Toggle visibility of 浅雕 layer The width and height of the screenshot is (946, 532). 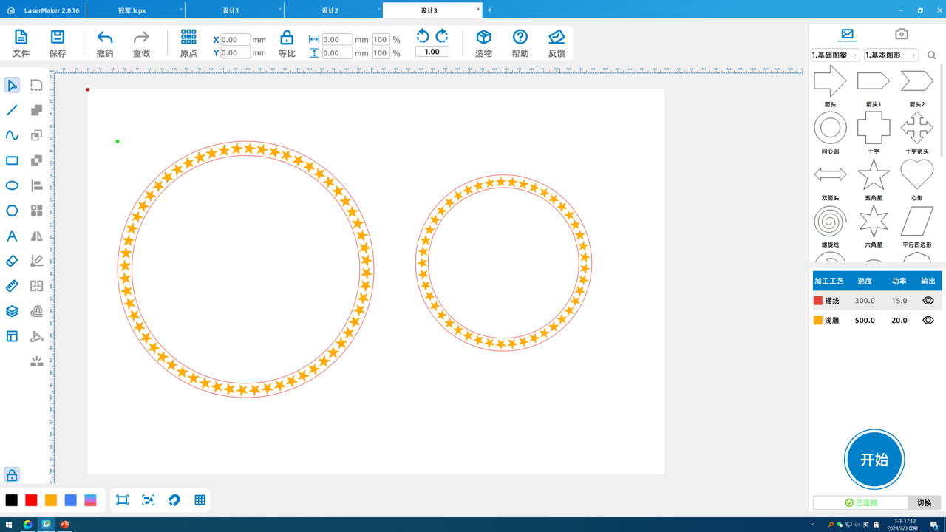click(928, 321)
